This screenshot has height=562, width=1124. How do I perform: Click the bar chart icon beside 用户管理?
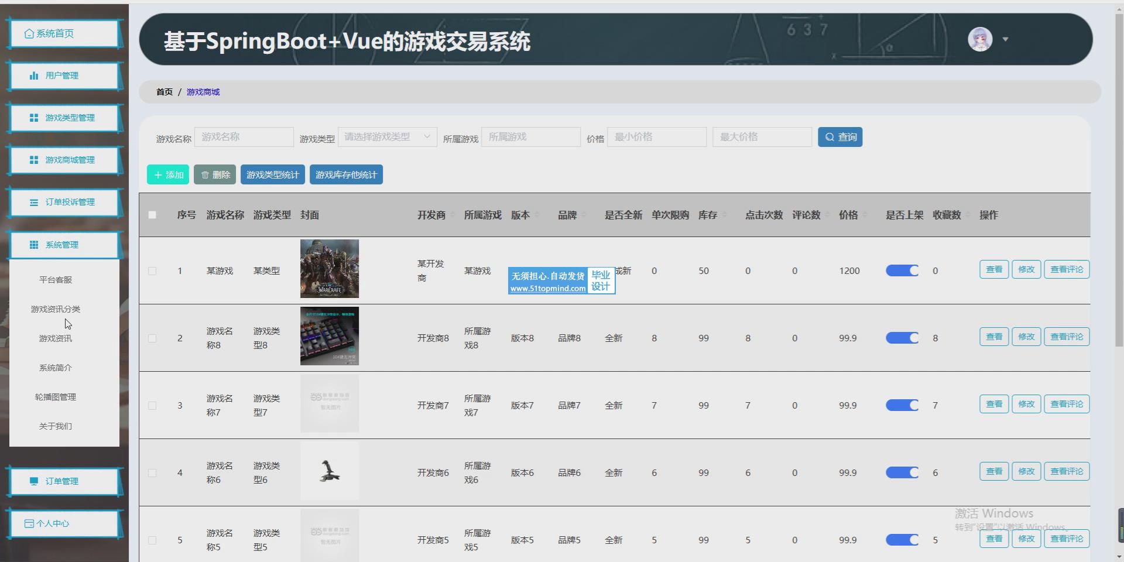pyautogui.click(x=34, y=76)
